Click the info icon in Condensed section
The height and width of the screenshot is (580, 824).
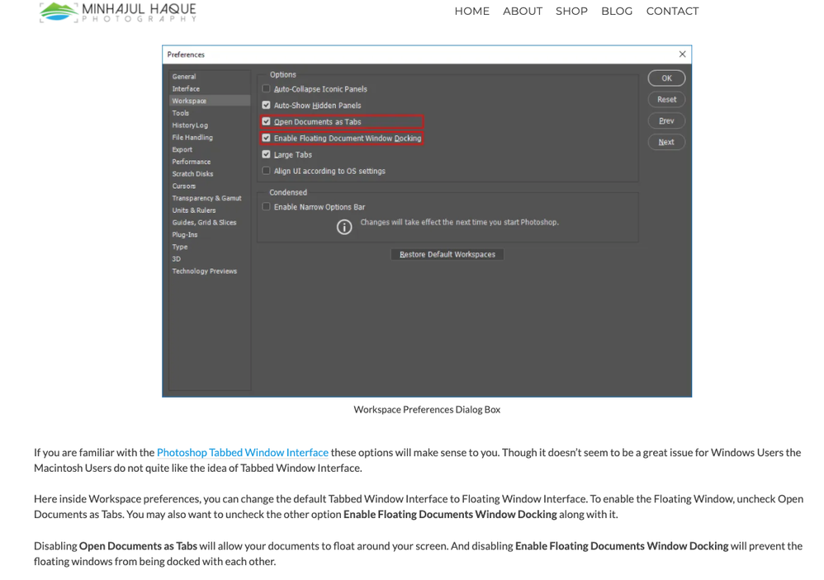344,227
